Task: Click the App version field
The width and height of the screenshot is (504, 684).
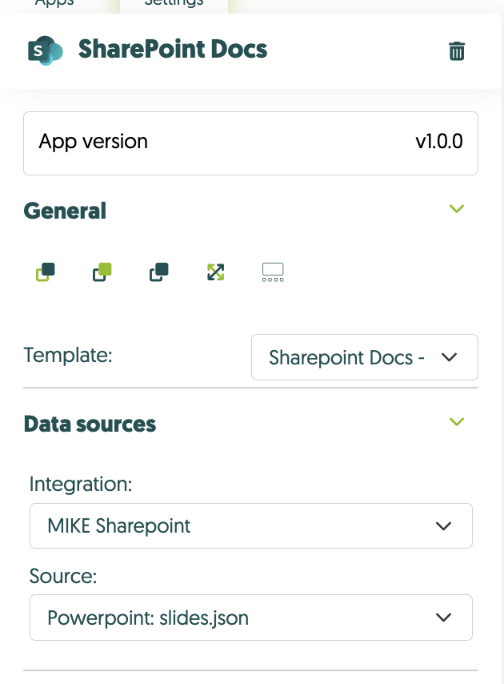Action: coord(250,143)
